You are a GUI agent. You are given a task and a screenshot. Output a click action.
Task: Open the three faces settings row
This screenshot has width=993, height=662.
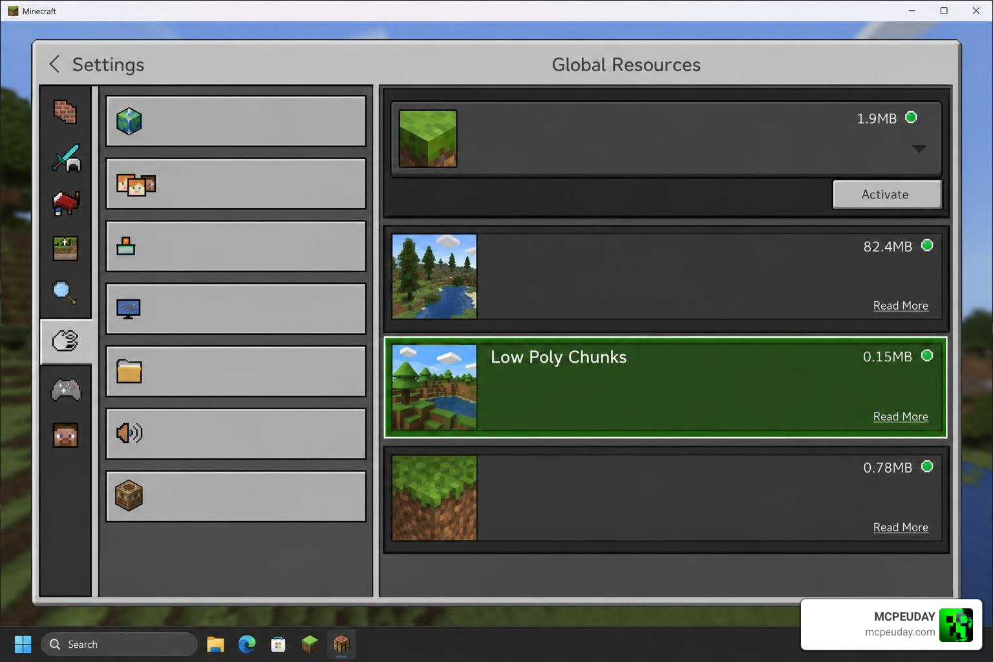point(236,184)
